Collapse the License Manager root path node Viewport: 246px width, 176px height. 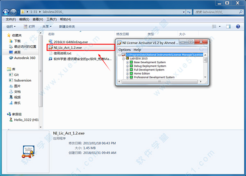pos(120,55)
